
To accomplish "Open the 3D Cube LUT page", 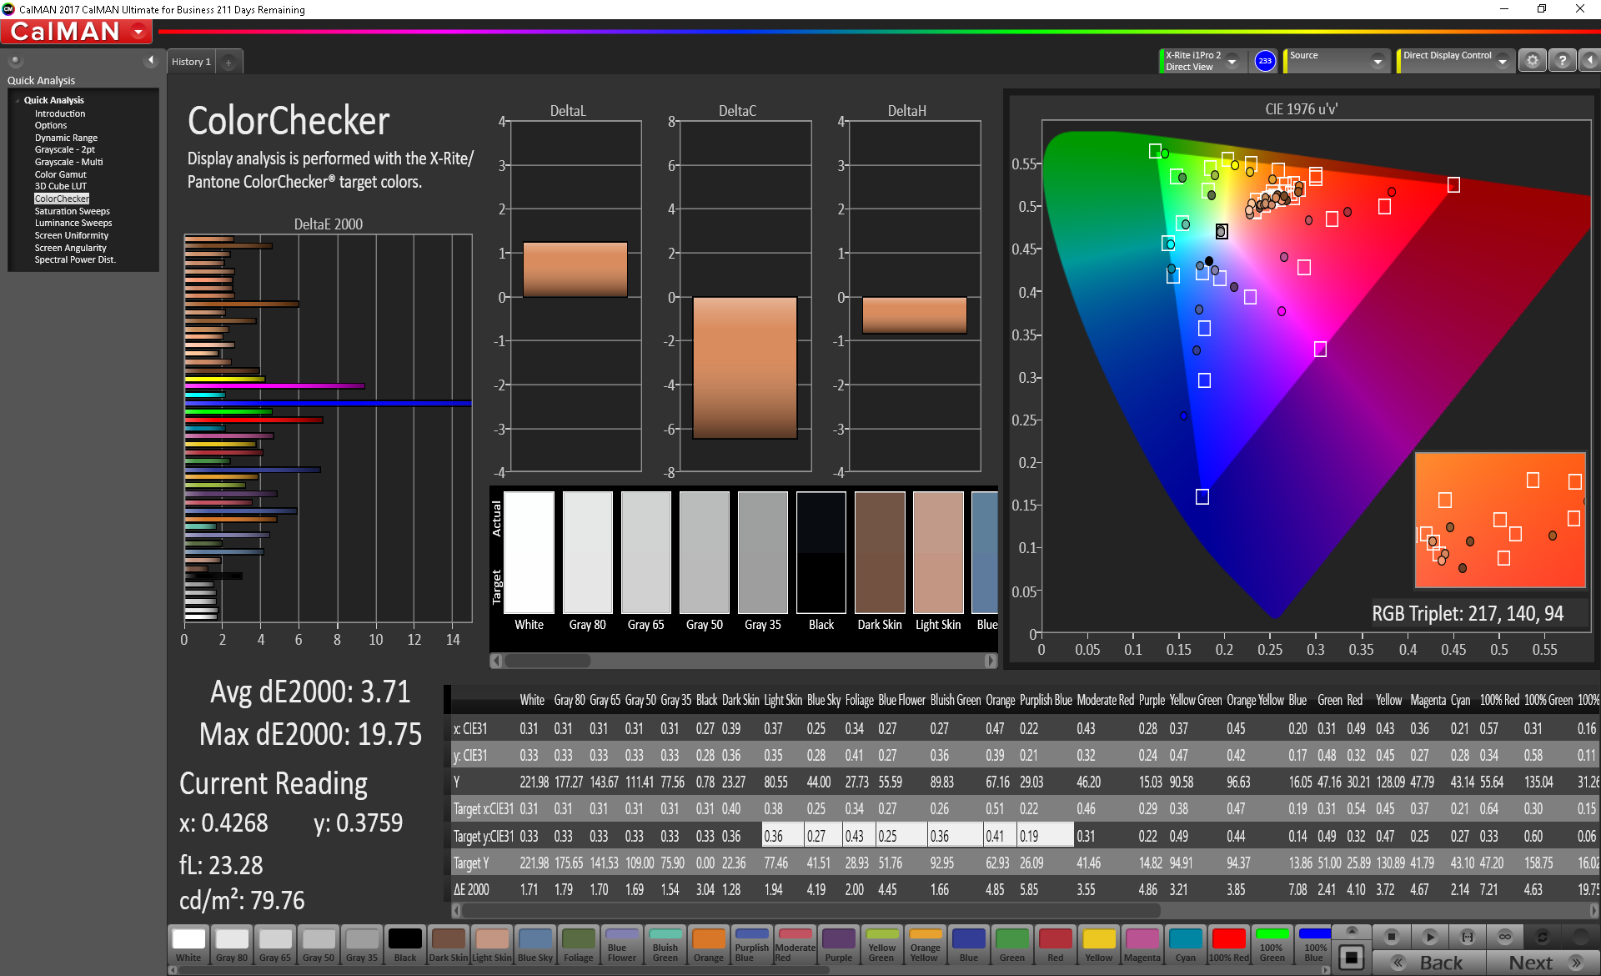I will click(x=60, y=186).
